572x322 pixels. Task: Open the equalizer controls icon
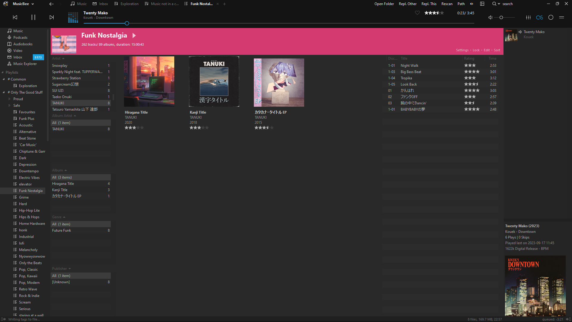pyautogui.click(x=528, y=17)
